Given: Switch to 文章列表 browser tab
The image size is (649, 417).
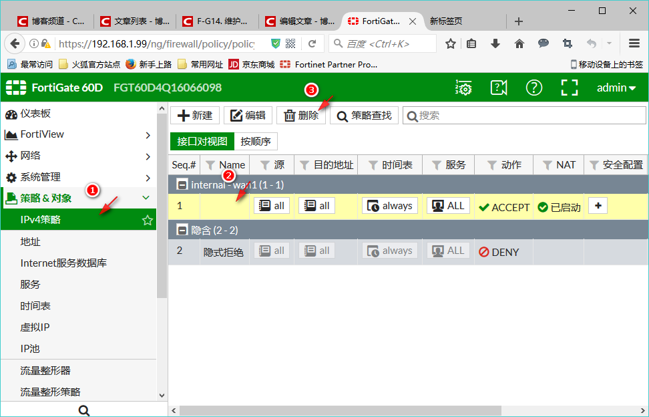Looking at the screenshot, I should click(136, 21).
